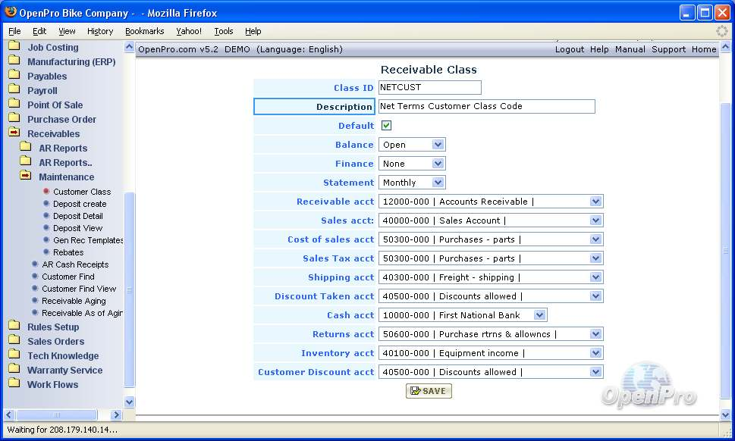Click the Payroll folder icon

coord(14,91)
